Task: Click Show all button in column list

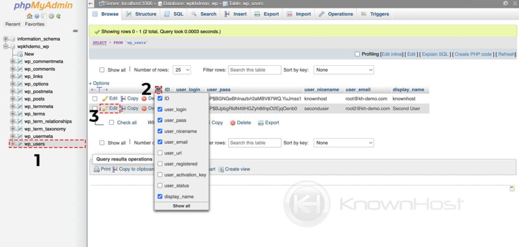Action: (181, 206)
